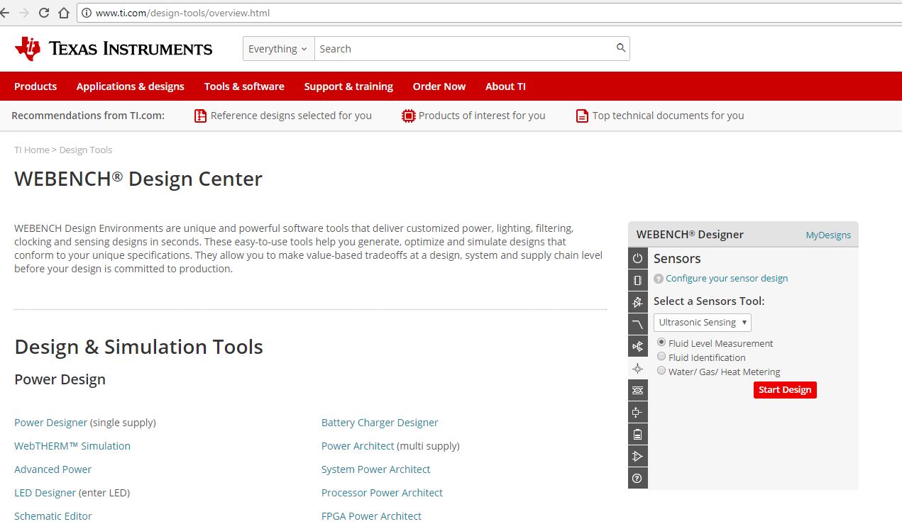The width and height of the screenshot is (902, 529).
Task: Click the Texas Instruments logo
Action: tap(114, 48)
